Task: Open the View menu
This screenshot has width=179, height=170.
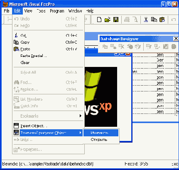Action: pos(28,11)
